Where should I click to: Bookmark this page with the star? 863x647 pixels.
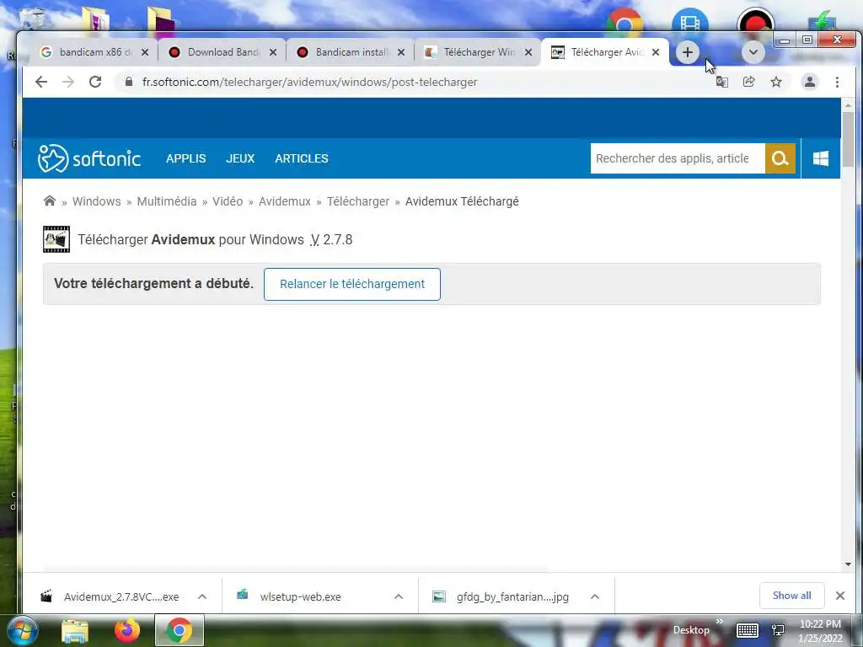(x=776, y=82)
